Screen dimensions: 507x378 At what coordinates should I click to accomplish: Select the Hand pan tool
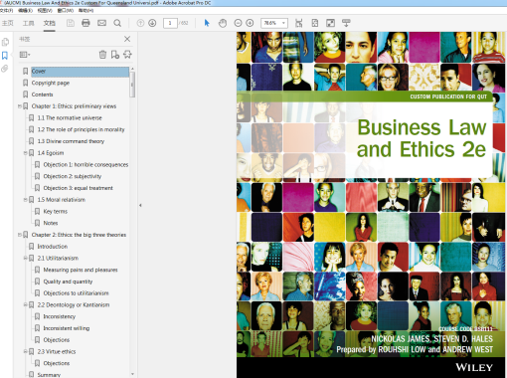223,23
